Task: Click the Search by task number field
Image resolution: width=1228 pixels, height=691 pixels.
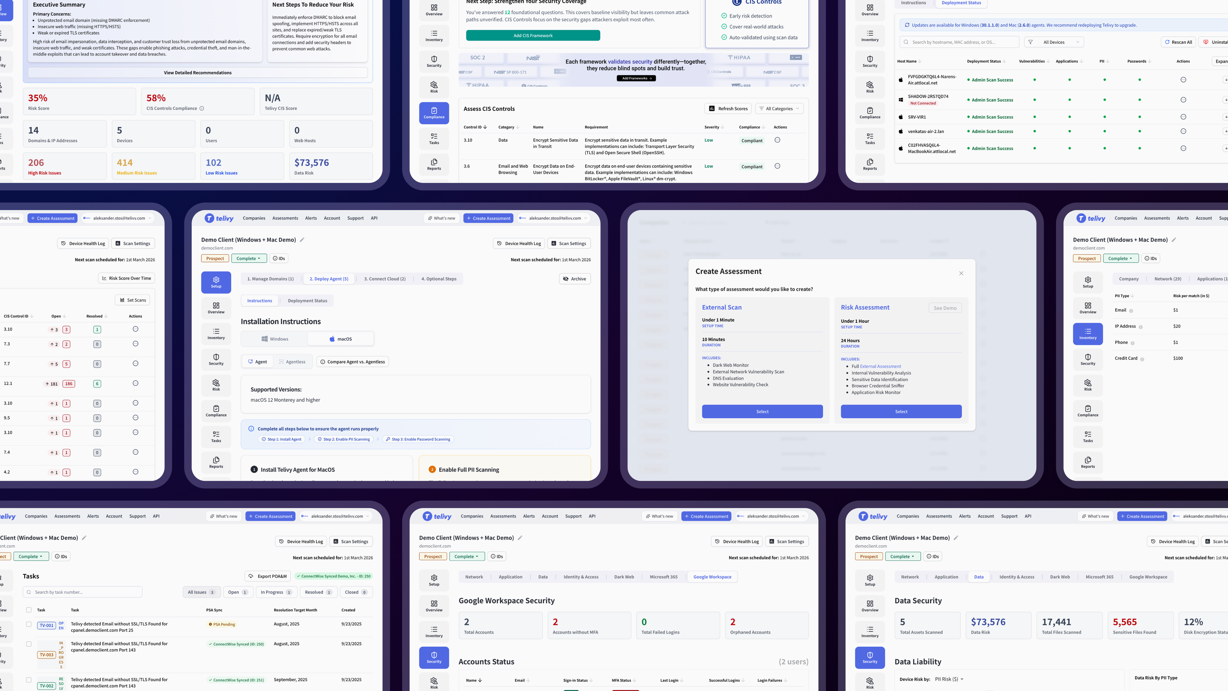Action: [83, 592]
